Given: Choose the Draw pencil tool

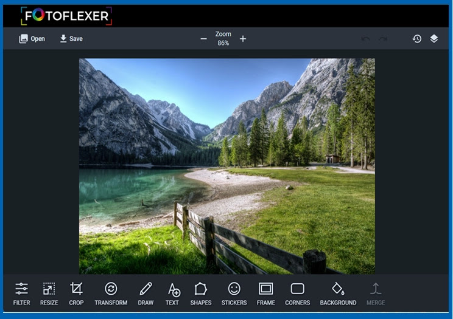Looking at the screenshot, I should pos(146,293).
